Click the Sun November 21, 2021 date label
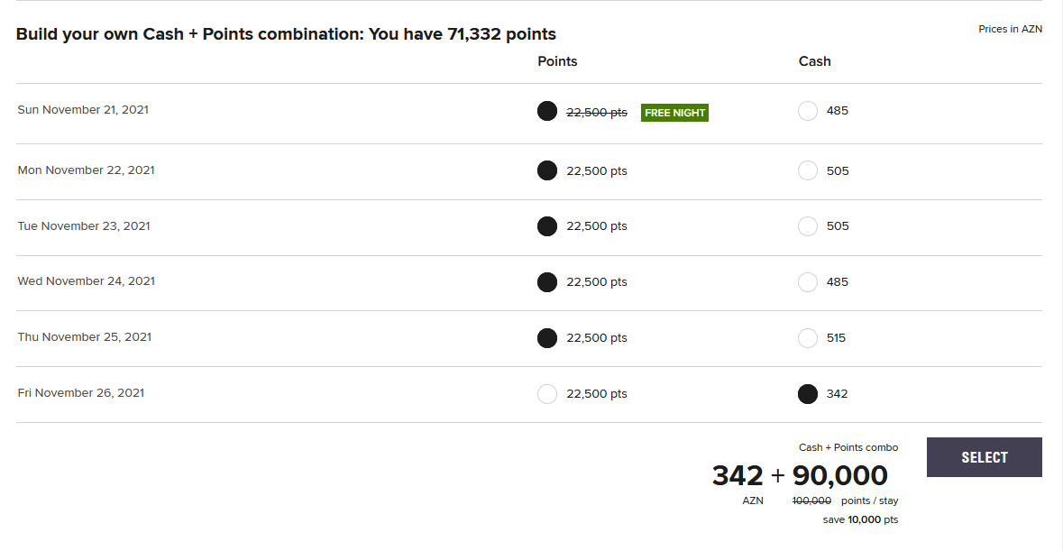This screenshot has width=1063, height=551. (83, 110)
